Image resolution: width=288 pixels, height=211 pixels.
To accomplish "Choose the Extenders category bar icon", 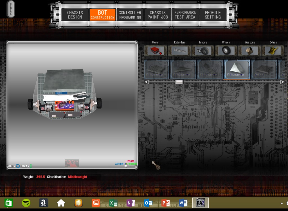I will coord(180,51).
